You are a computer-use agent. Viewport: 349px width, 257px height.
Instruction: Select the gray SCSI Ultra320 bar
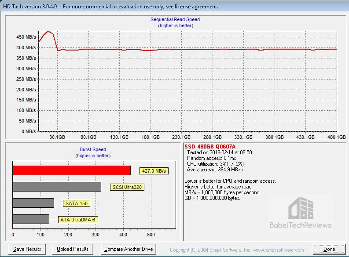click(57, 187)
